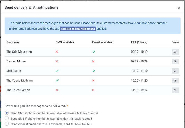The height and width of the screenshot is (128, 185).
Task: View The Three Camels message preview
Action: coord(175,90)
